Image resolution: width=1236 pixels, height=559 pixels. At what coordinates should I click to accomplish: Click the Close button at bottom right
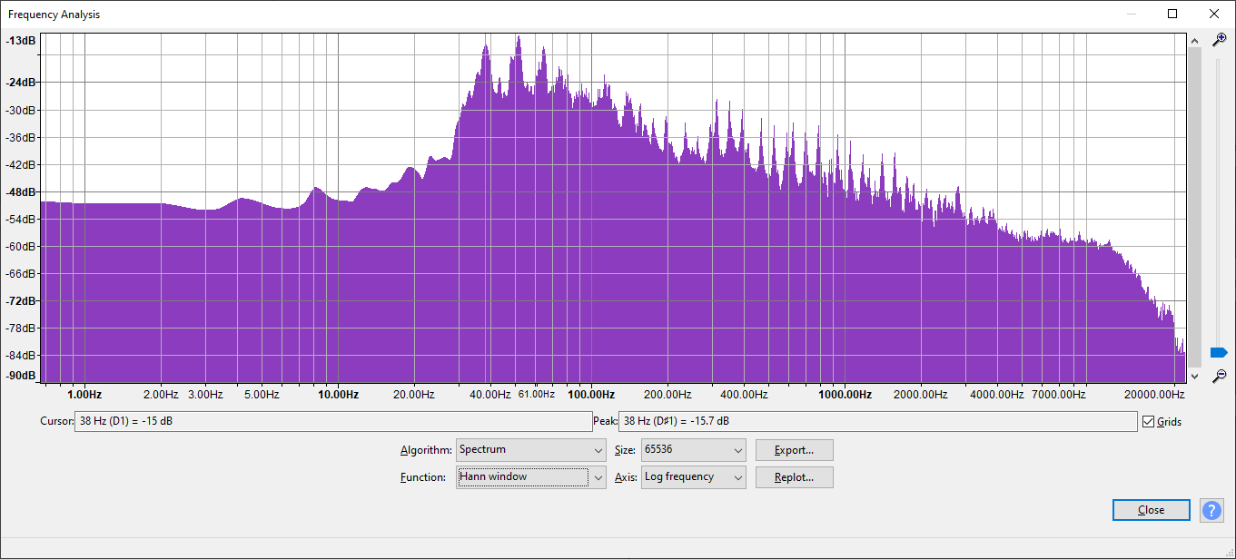1151,510
